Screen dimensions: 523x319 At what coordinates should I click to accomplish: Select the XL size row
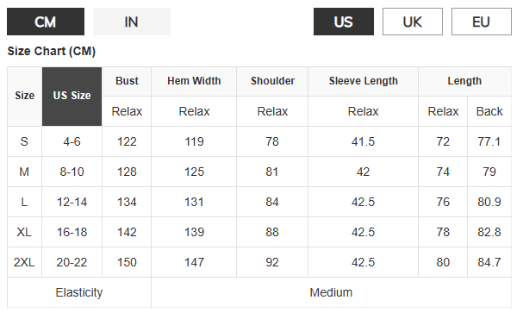tap(259, 232)
